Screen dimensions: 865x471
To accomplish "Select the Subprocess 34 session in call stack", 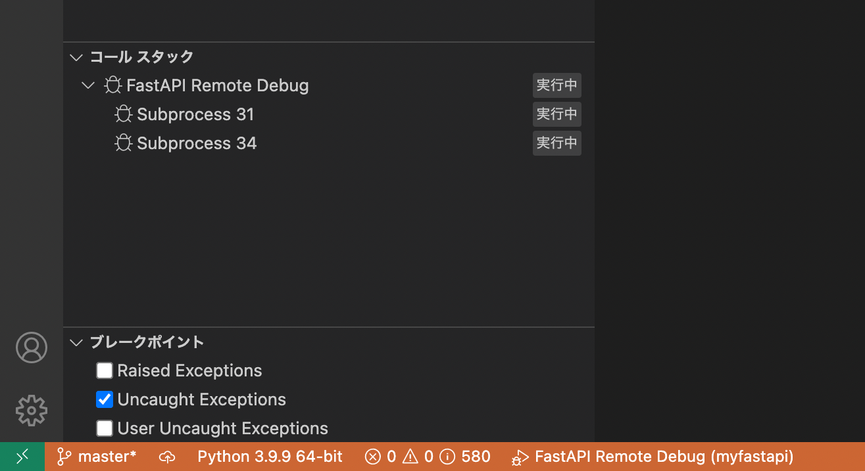I will click(197, 143).
